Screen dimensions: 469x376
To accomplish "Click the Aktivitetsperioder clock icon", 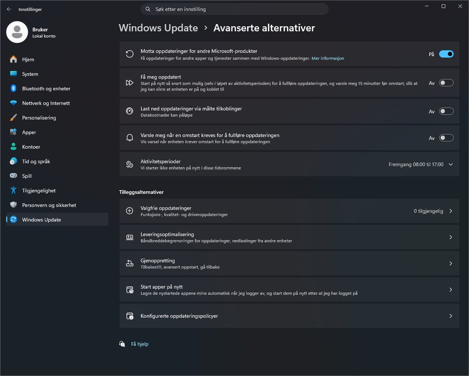I will 129,164.
